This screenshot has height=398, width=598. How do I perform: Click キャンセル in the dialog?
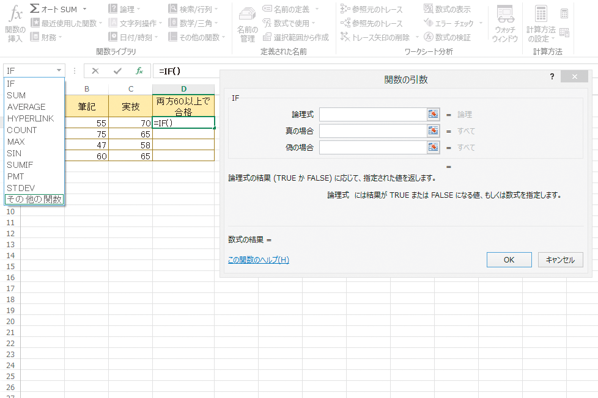[x=560, y=260]
